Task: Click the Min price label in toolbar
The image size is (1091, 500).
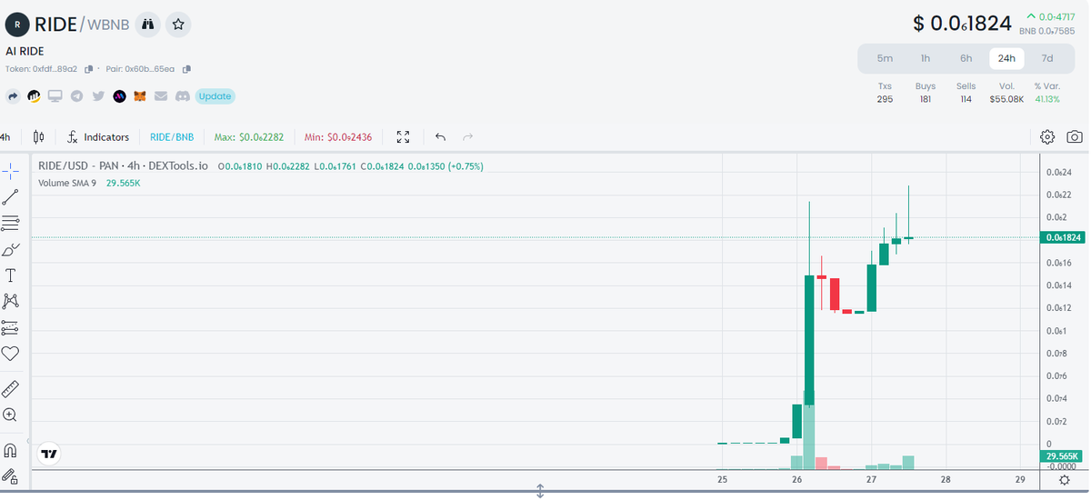Action: tap(338, 137)
